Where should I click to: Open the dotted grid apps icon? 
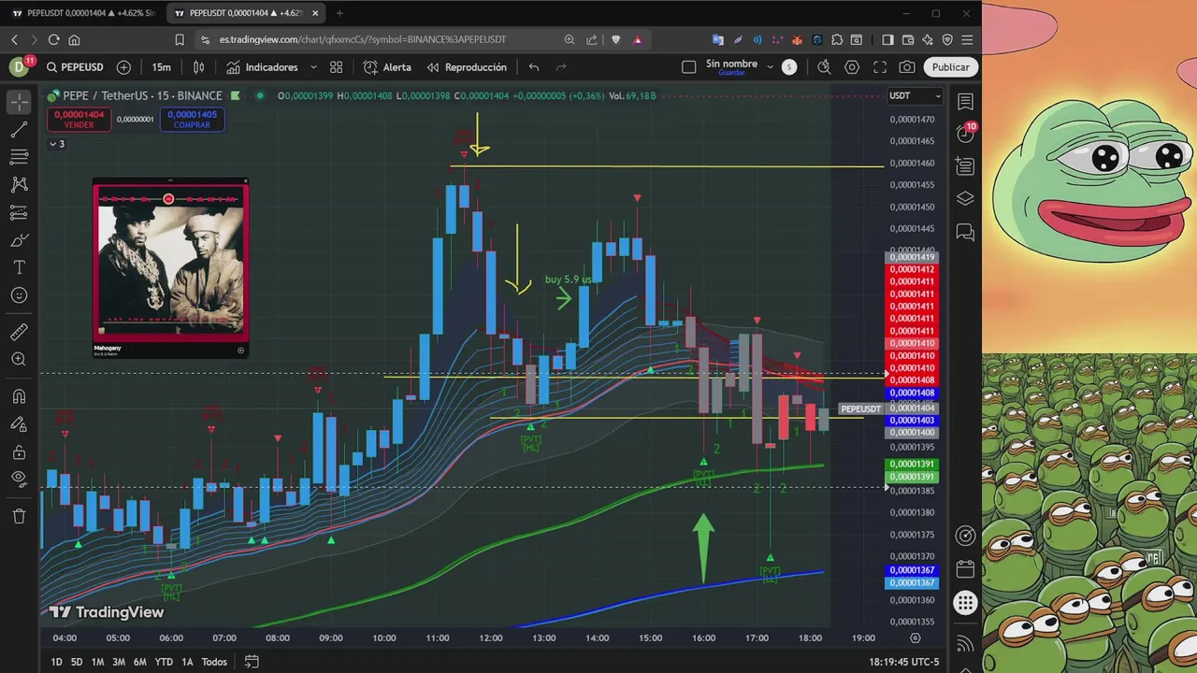[x=966, y=603]
